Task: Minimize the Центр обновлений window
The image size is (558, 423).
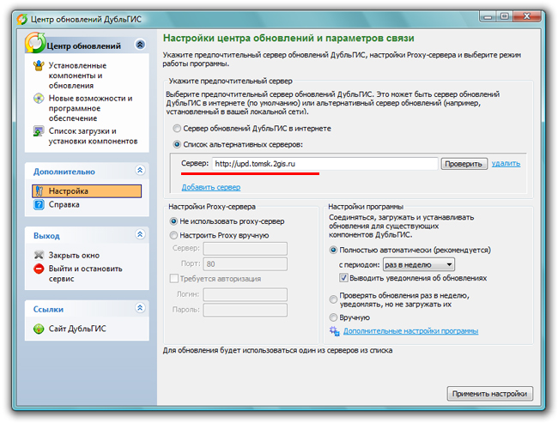Action: pos(488,16)
